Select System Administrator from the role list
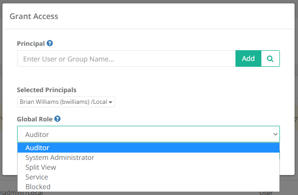298x195 pixels. pyautogui.click(x=60, y=157)
